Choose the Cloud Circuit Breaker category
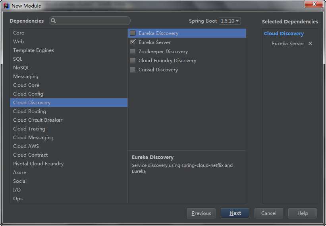The image size is (326, 226). [69, 120]
